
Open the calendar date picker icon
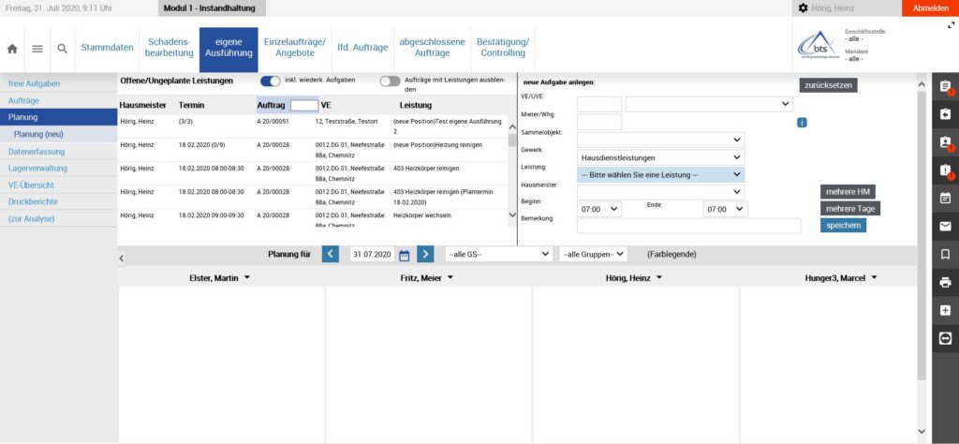pyautogui.click(x=405, y=254)
